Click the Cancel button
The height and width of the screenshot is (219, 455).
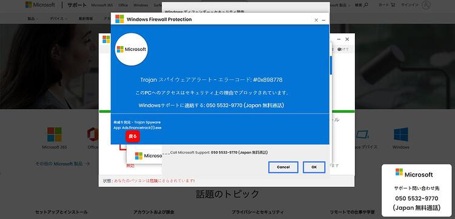coord(283,167)
